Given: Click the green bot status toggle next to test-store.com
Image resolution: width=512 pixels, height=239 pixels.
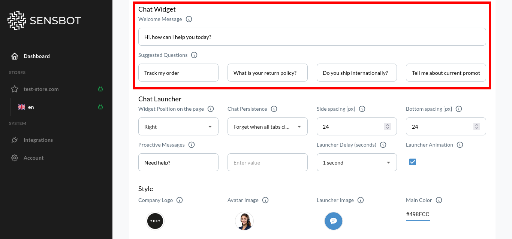Looking at the screenshot, I should [100, 89].
